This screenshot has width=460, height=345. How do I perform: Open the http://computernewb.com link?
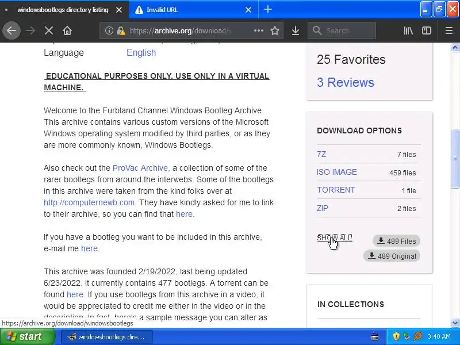click(x=89, y=203)
